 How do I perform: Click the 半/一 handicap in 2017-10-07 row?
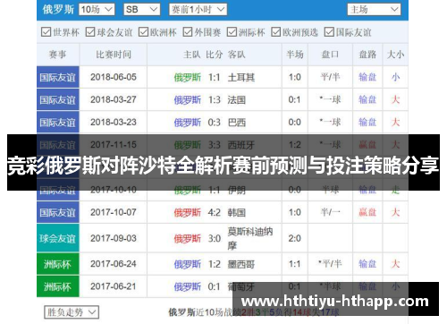click(x=330, y=212)
